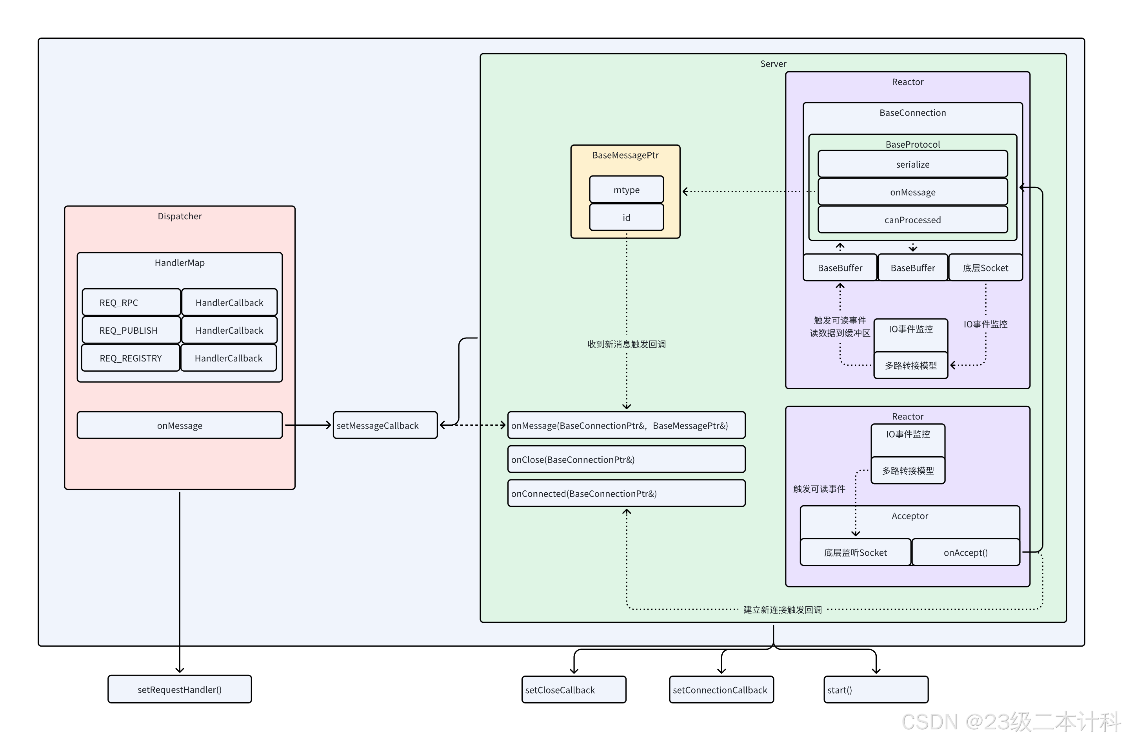Click the setRequestHandler() box
This screenshot has height=741, width=1123.
[x=179, y=689]
